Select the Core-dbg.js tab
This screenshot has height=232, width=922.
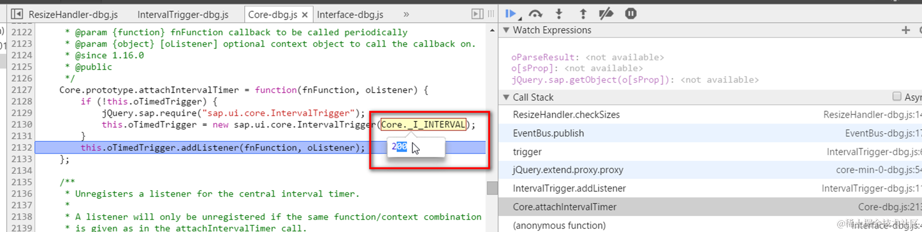(272, 14)
